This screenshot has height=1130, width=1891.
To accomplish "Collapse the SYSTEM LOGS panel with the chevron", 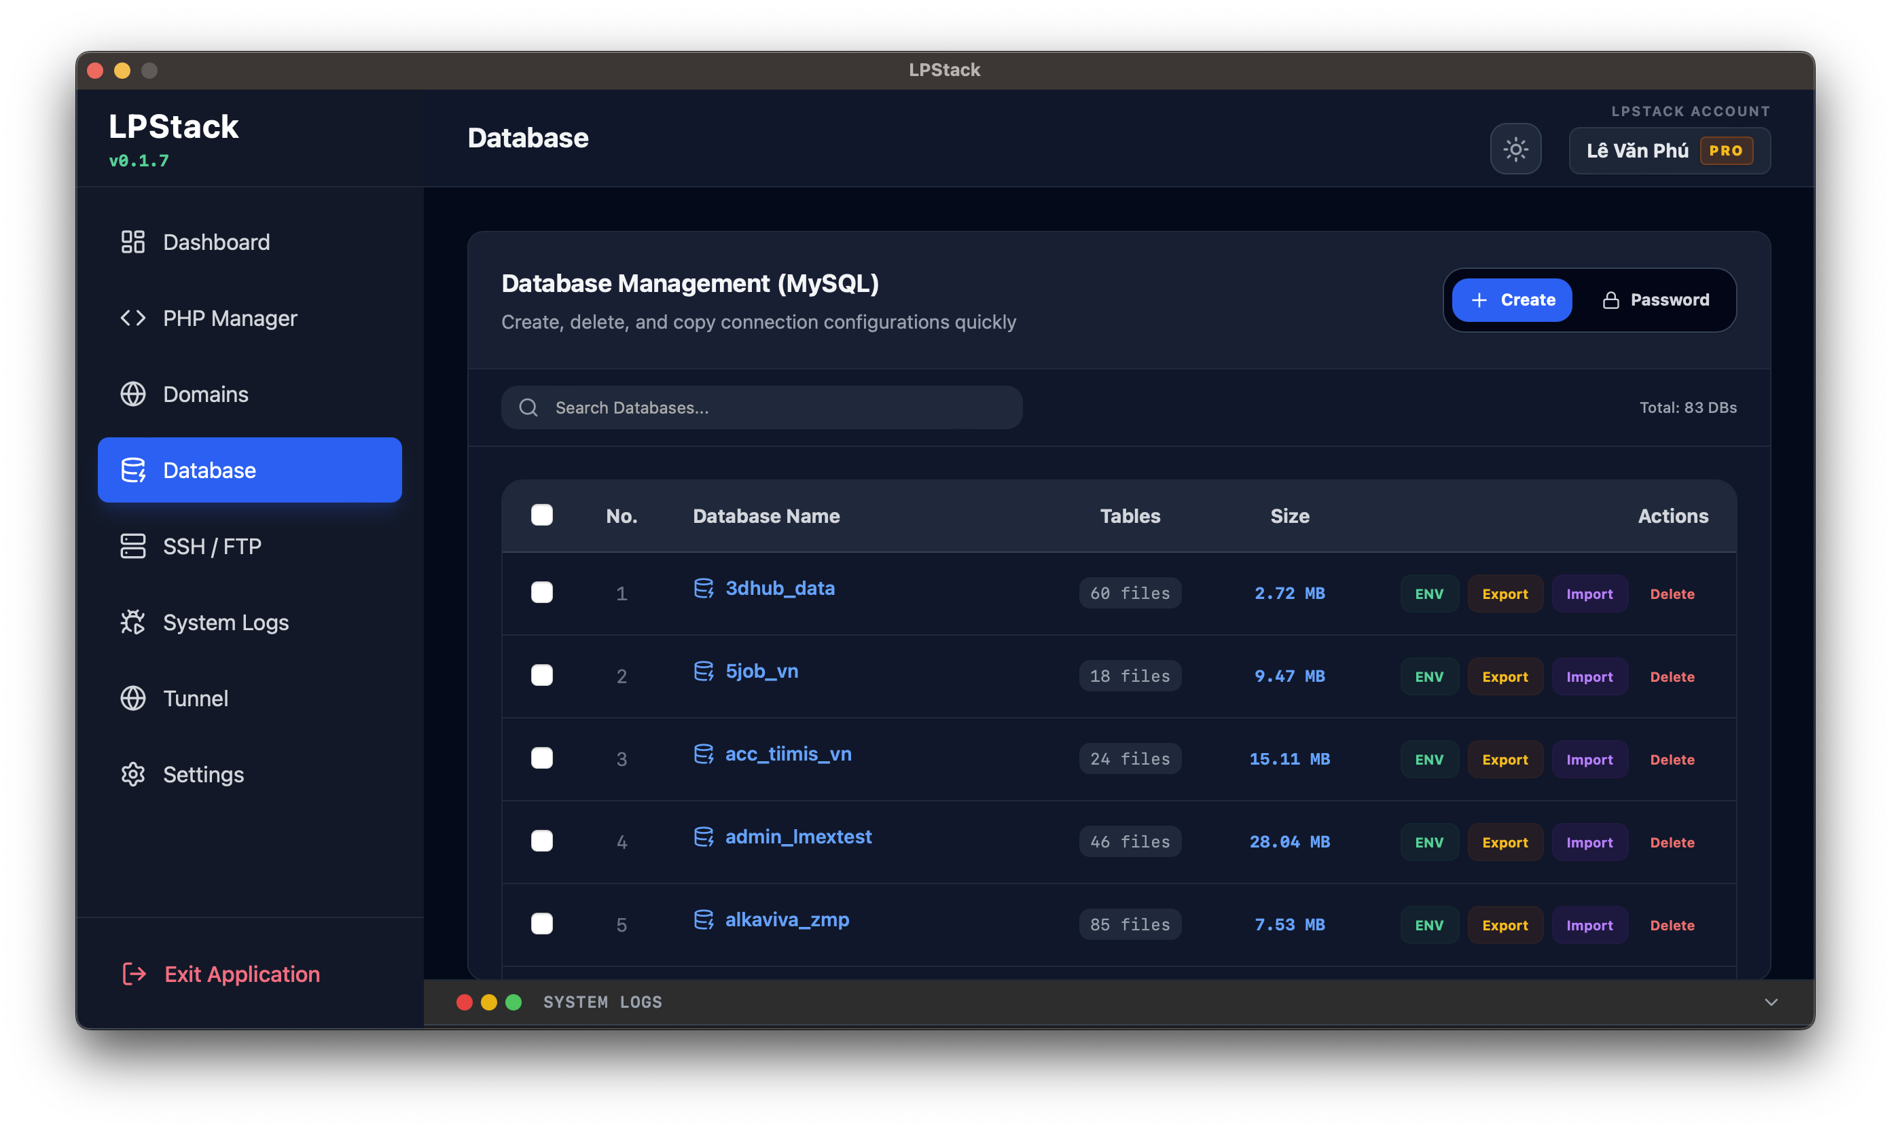I will click(1772, 1002).
